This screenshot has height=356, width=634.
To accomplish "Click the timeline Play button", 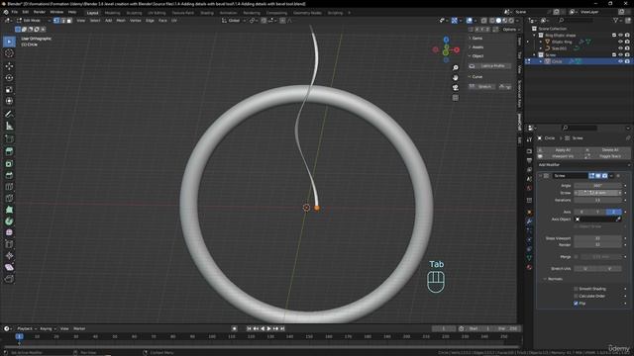I will (x=268, y=328).
